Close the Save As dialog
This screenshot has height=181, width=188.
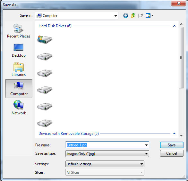tap(178, 3)
